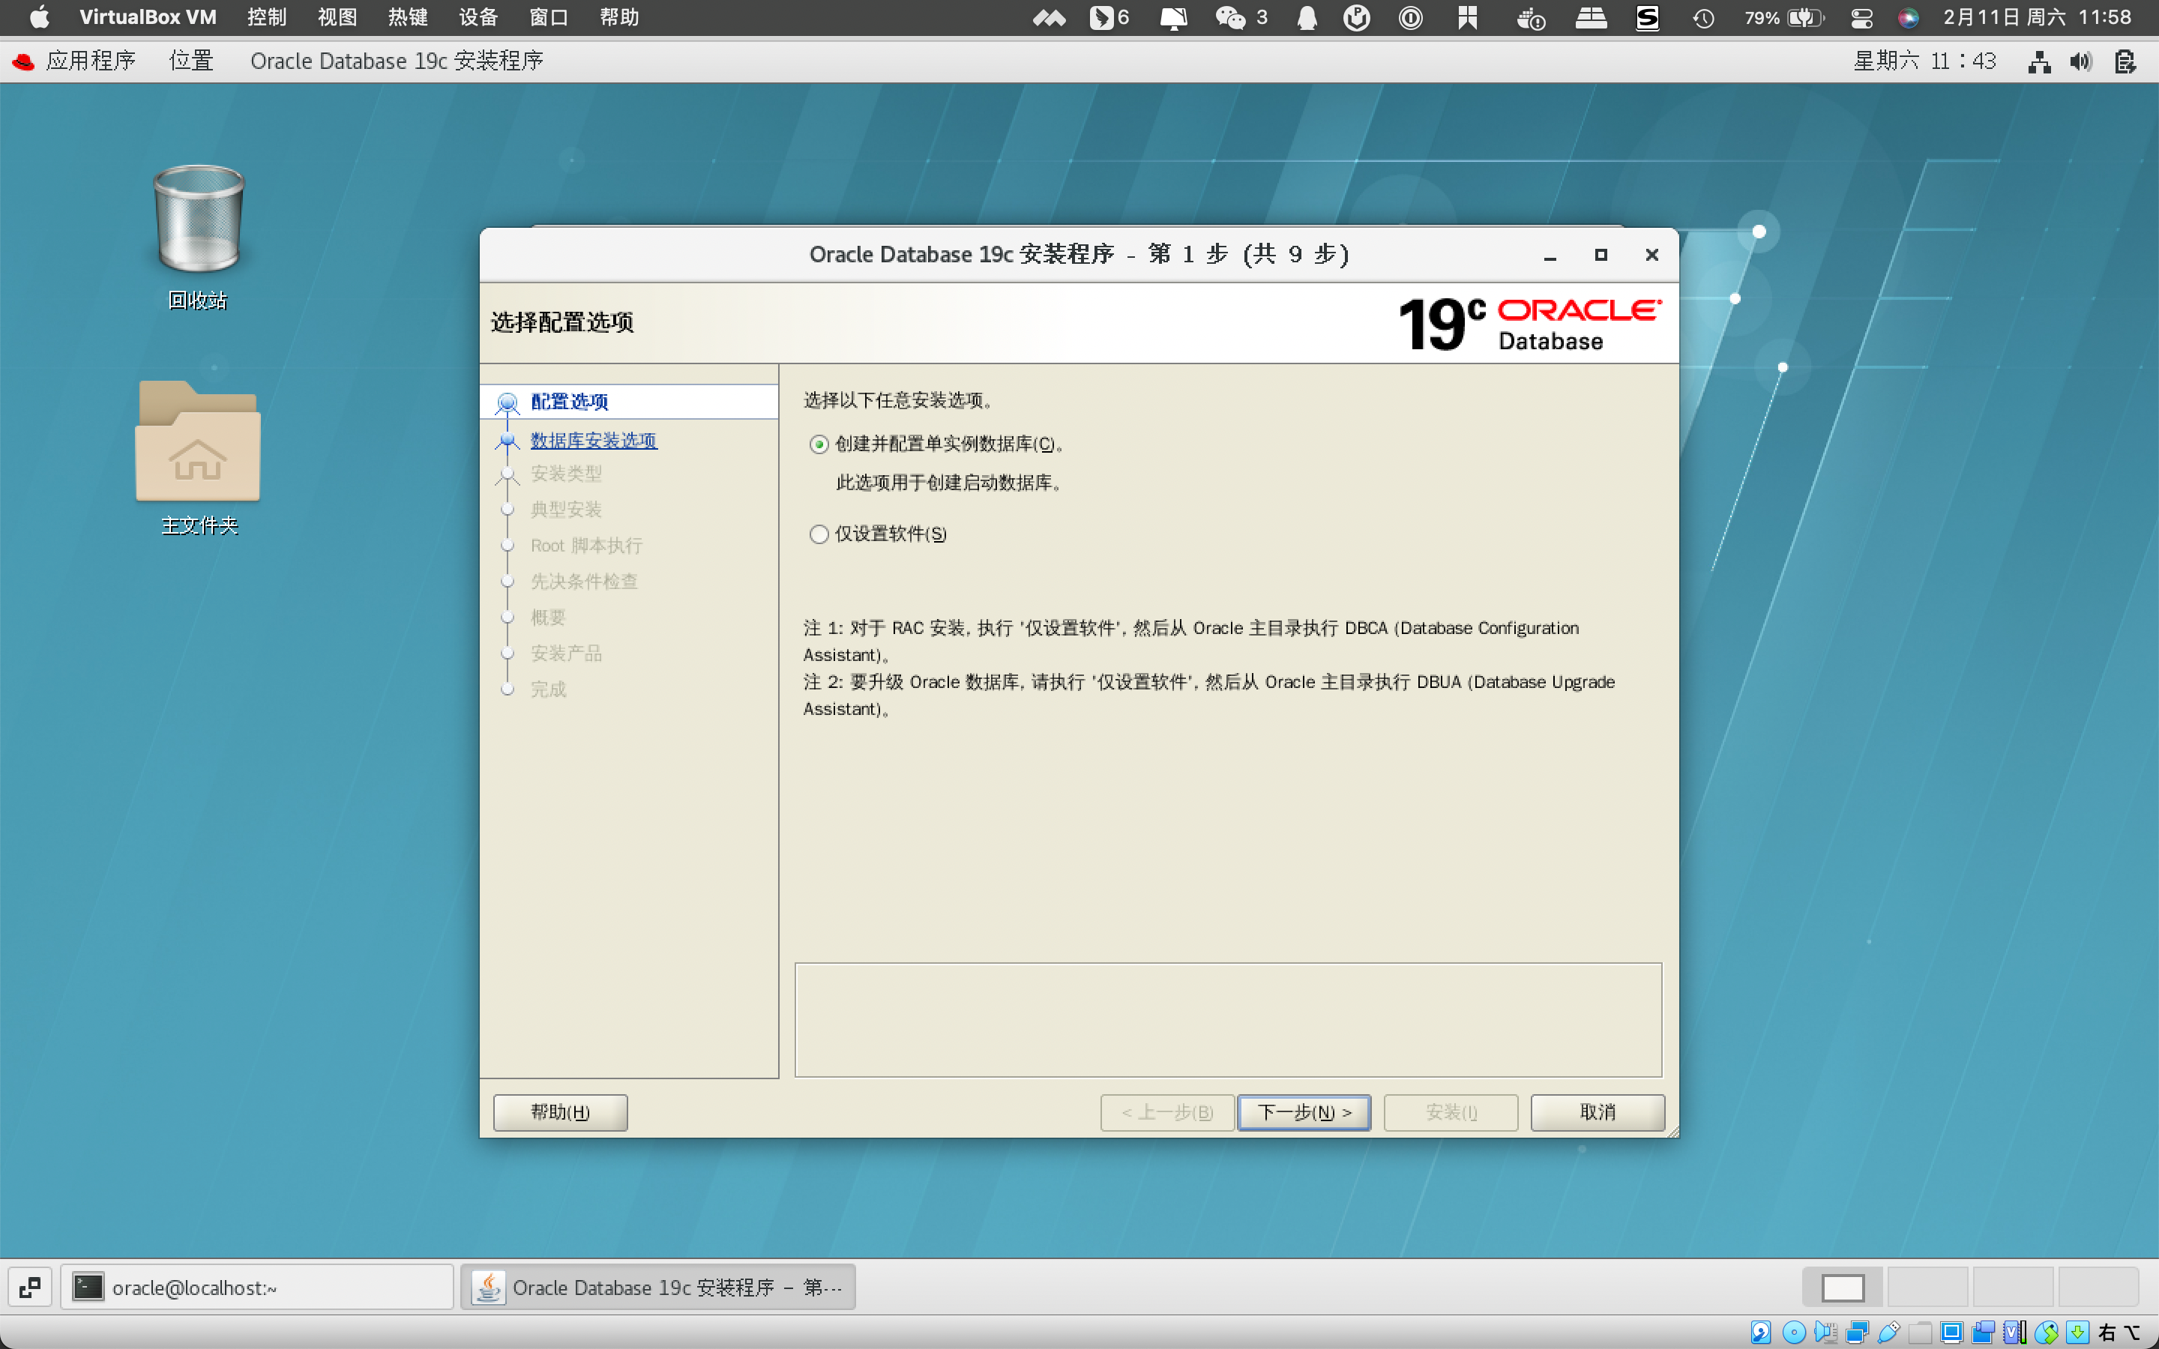This screenshot has width=2159, height=1349.
Task: Close the Oracle installer window
Action: coord(1651,255)
